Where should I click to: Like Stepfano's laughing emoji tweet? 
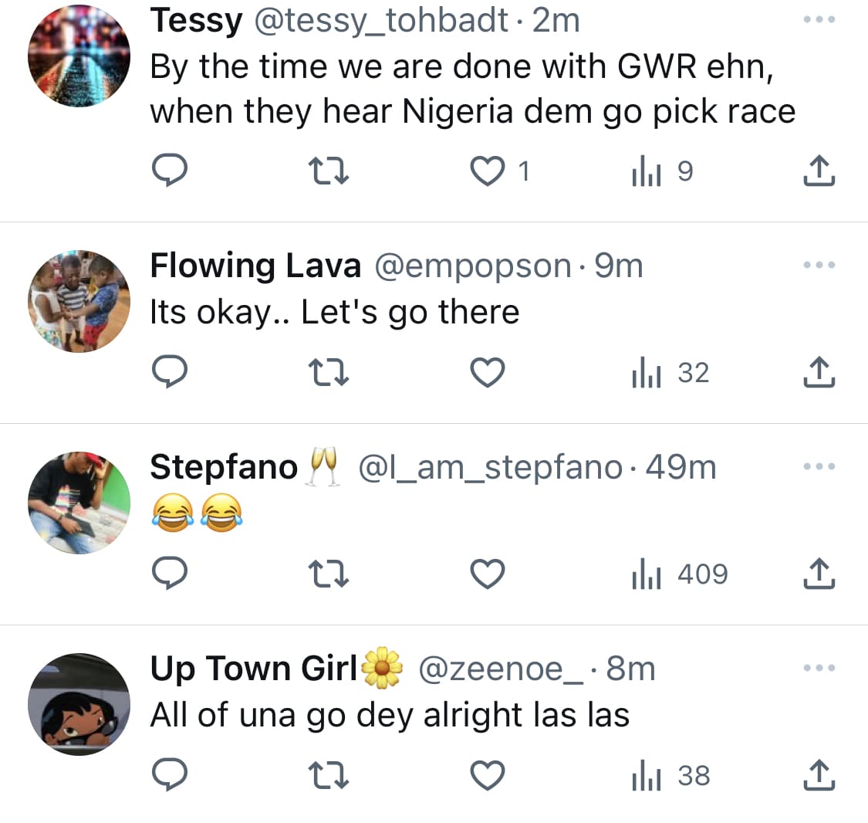[x=488, y=574]
